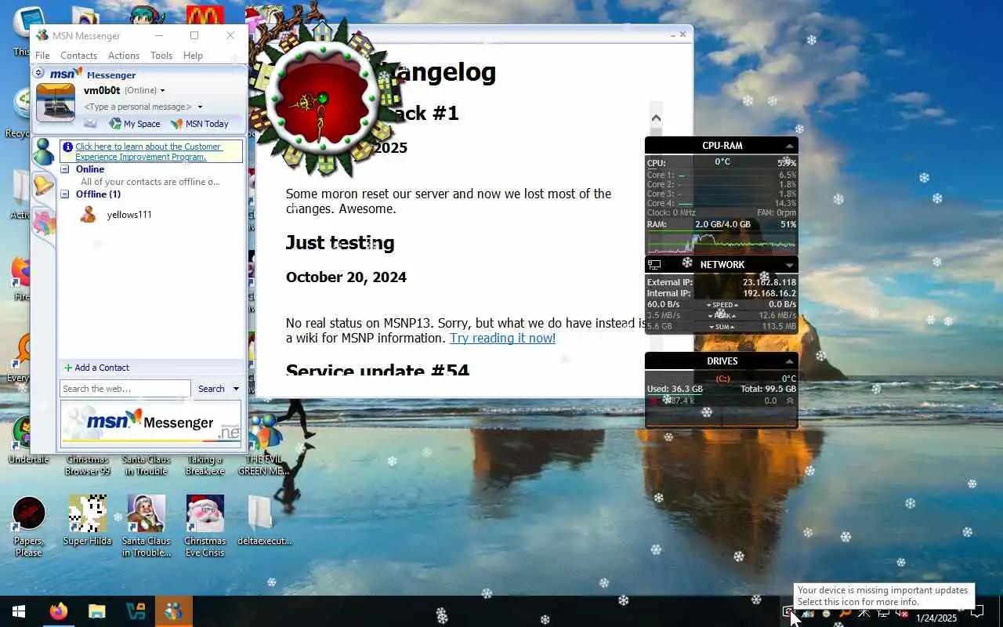Screen dimensions: 1003x627
Task: Collapse the CPU-RAM gadget panel
Action: pos(790,146)
